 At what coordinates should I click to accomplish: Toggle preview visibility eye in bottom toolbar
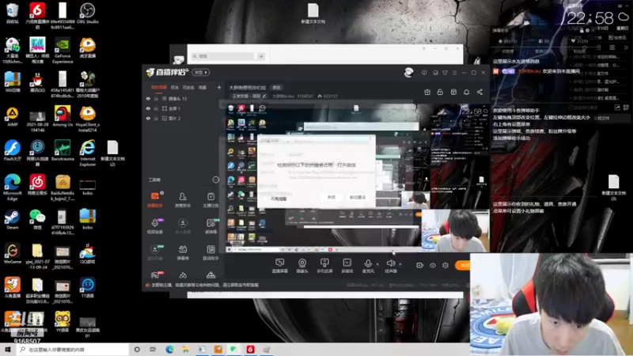coord(432,265)
